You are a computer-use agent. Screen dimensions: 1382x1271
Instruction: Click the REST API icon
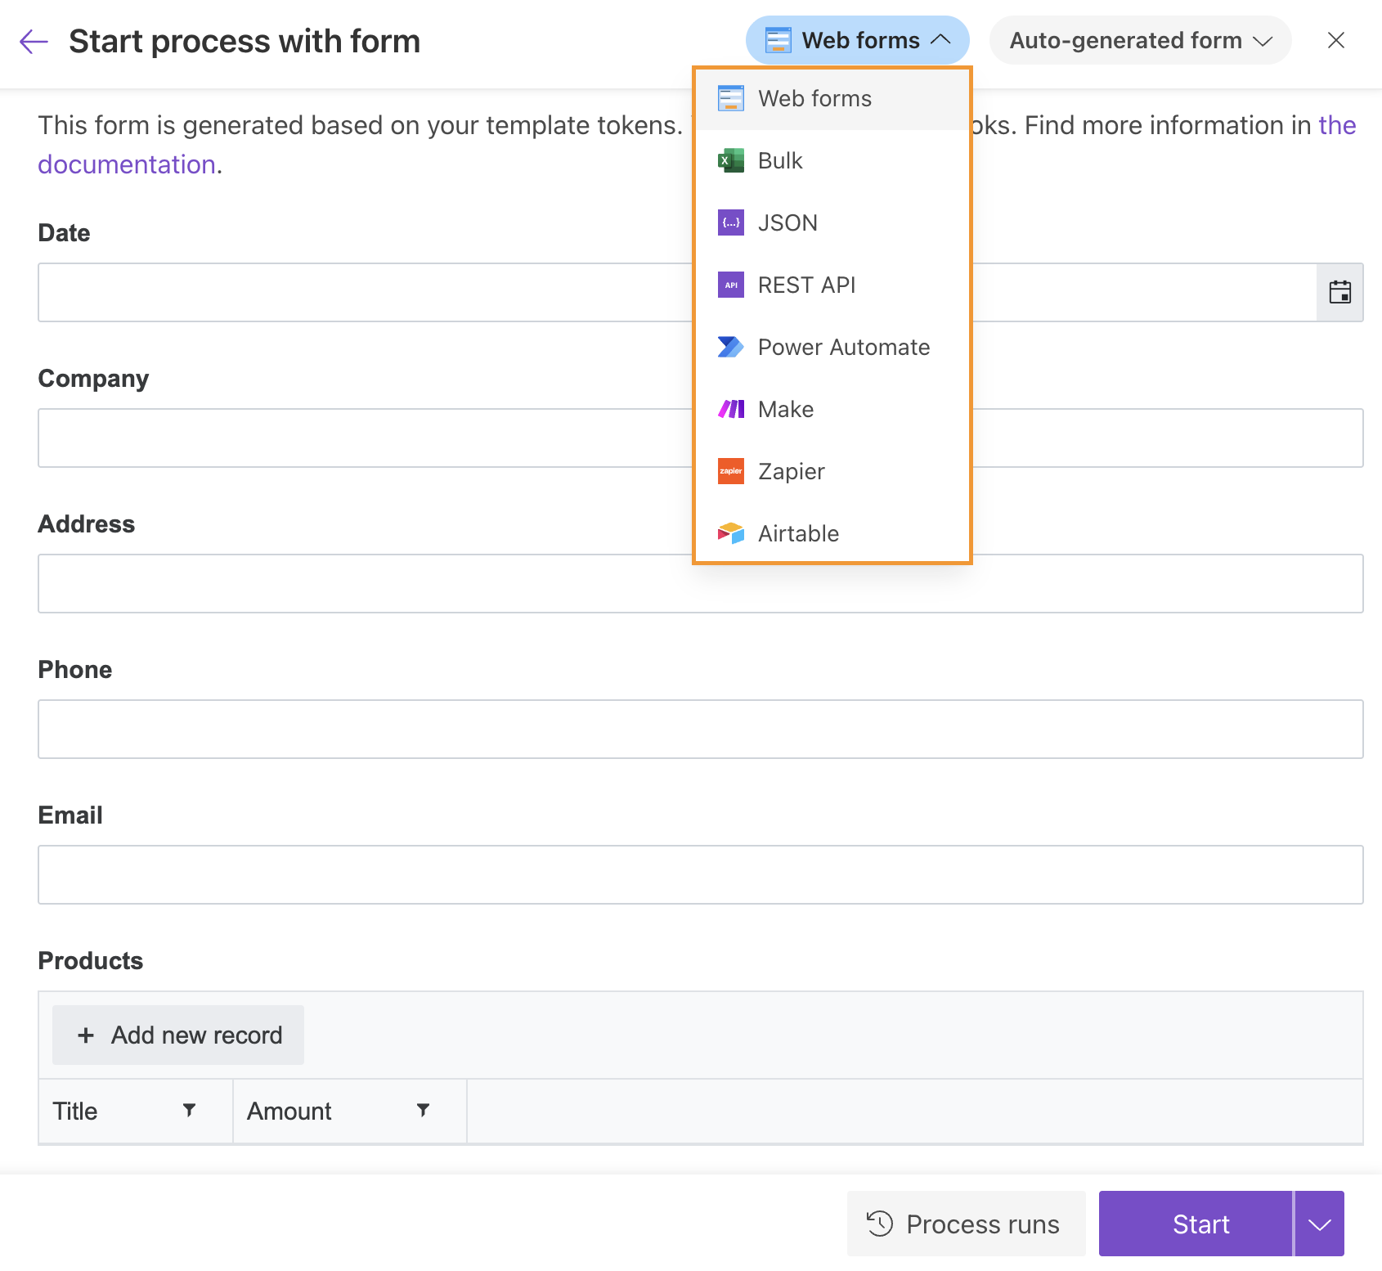(730, 285)
